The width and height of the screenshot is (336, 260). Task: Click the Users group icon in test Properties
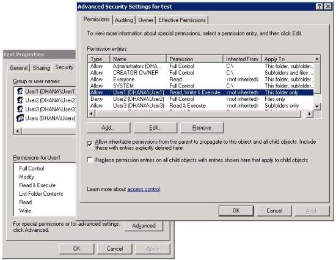[20, 118]
